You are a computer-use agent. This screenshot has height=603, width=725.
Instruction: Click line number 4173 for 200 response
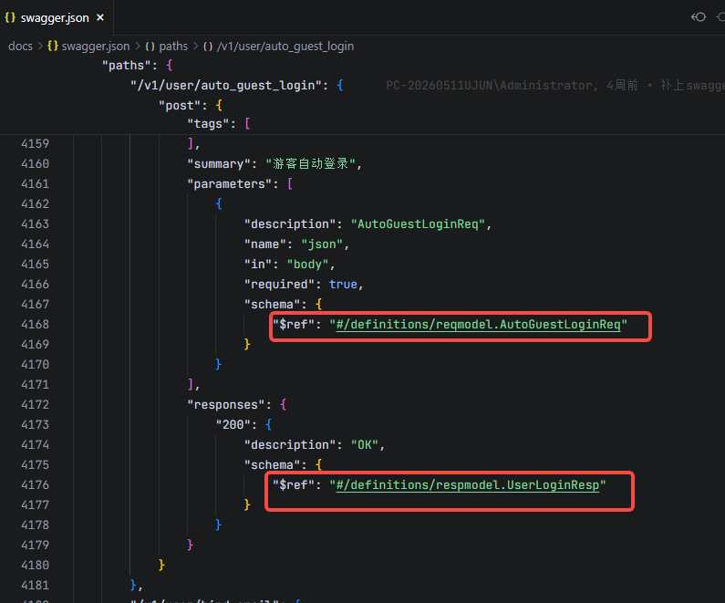[36, 424]
